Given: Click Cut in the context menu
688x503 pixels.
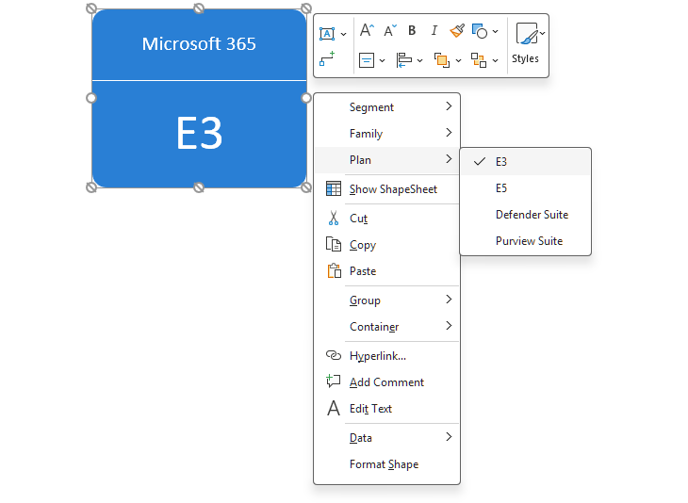Looking at the screenshot, I should click(x=387, y=219).
